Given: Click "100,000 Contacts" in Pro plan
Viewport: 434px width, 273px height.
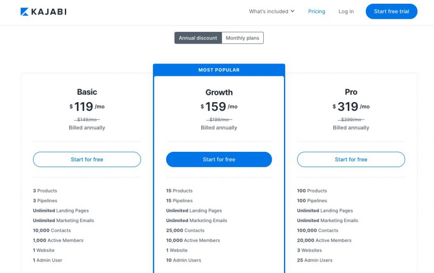Looking at the screenshot, I should [317, 230].
